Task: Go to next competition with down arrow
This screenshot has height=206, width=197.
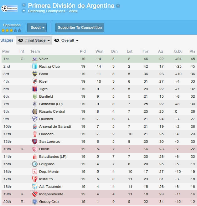Action: click(24, 11)
